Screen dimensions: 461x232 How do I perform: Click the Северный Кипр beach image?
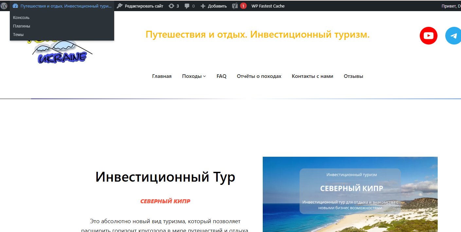coord(350,194)
